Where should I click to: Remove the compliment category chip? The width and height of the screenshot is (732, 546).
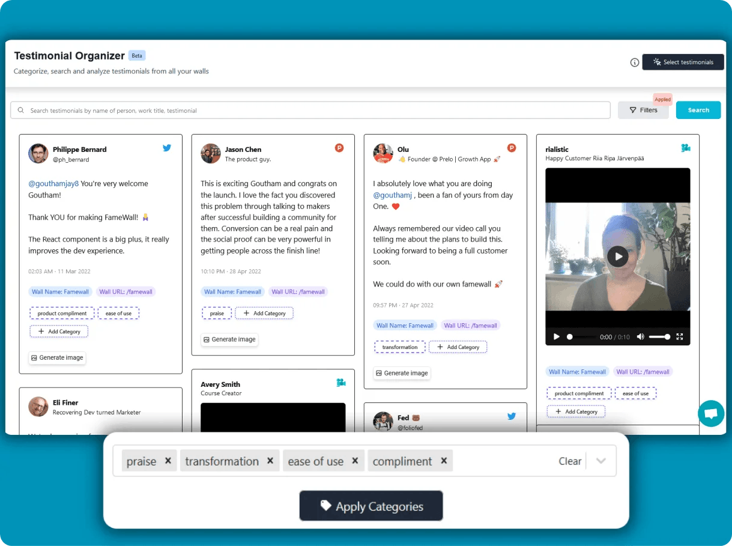[444, 461]
